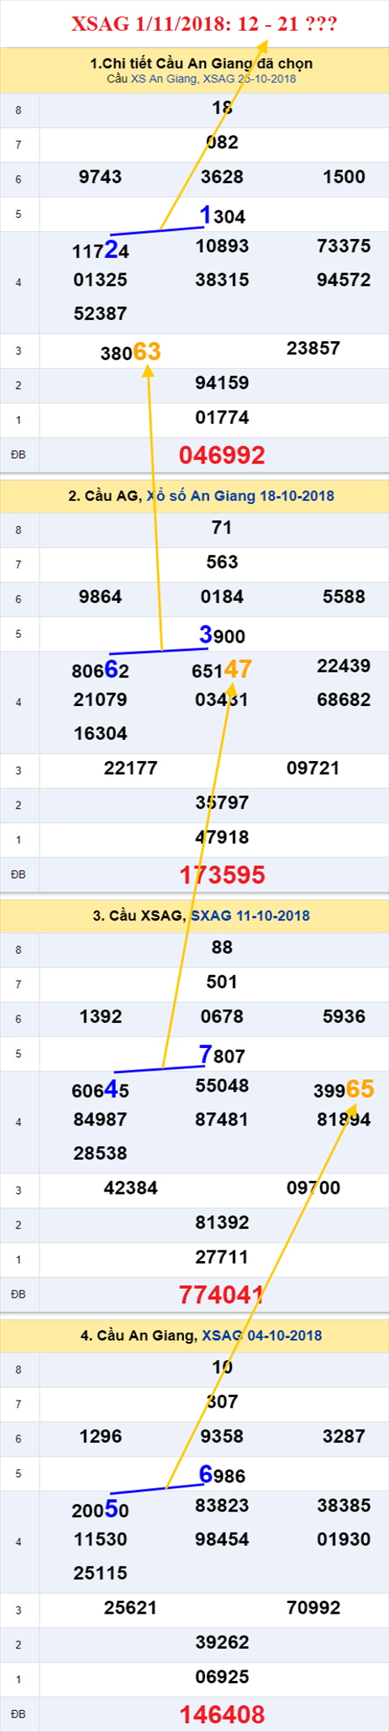Click prize number 98454
This screenshot has width=389, height=1732.
click(x=222, y=1540)
